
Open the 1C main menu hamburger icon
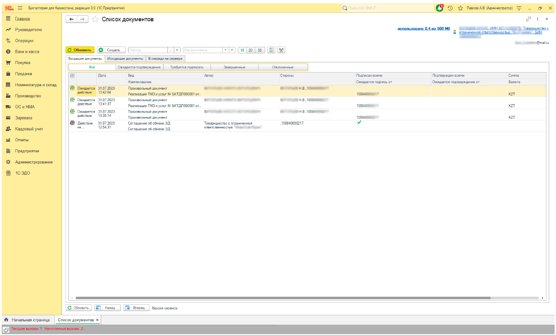click(x=20, y=8)
